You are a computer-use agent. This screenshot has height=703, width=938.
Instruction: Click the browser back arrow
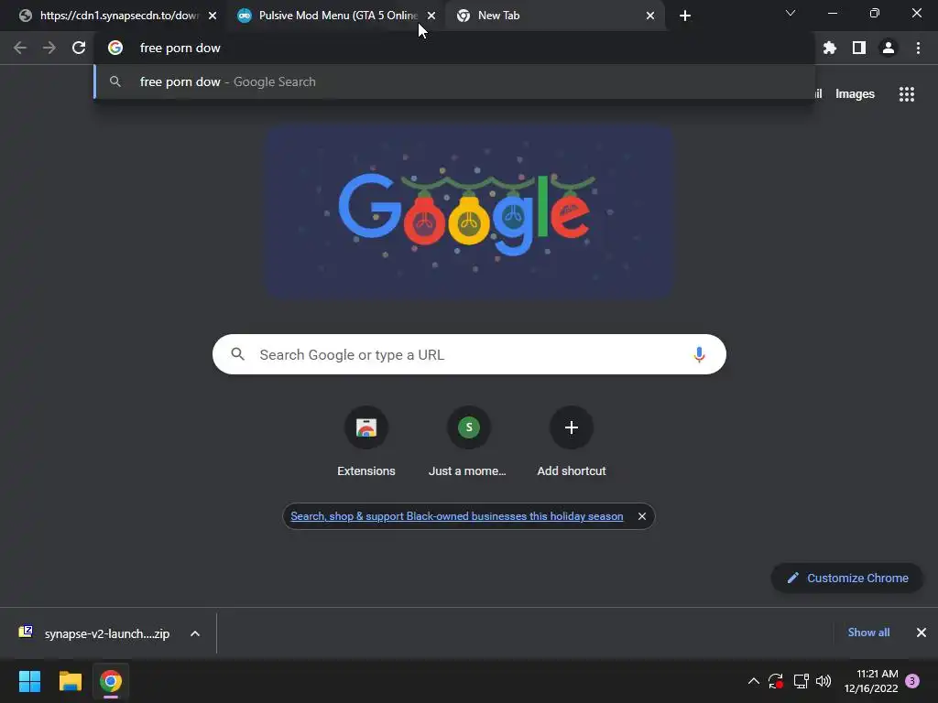[x=20, y=48]
